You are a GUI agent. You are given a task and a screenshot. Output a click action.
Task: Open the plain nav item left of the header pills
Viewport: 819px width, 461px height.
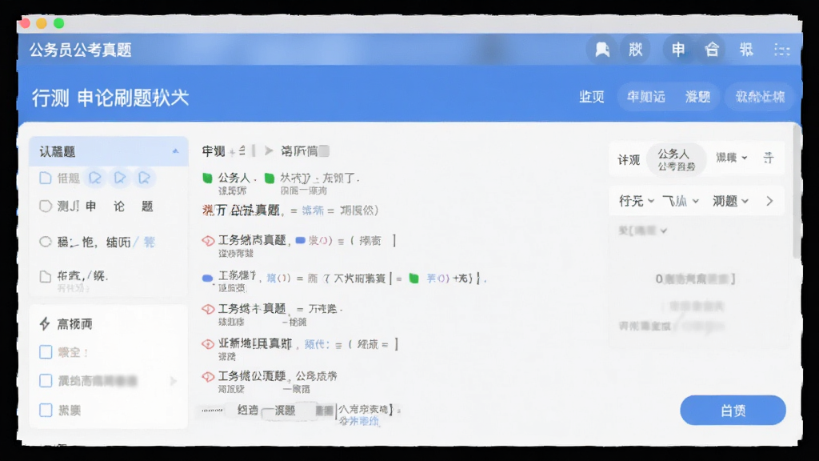tap(592, 97)
